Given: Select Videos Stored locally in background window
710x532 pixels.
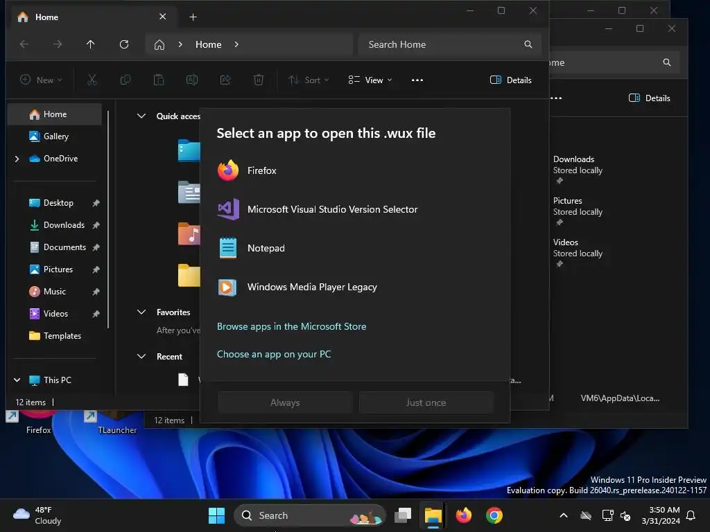Looking at the screenshot, I should click(x=578, y=253).
